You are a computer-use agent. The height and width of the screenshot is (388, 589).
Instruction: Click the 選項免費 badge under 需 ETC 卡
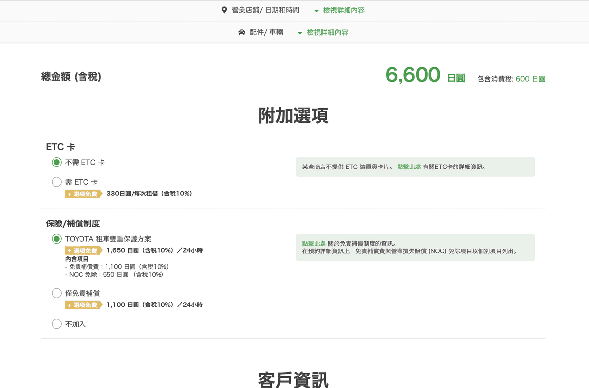click(83, 194)
